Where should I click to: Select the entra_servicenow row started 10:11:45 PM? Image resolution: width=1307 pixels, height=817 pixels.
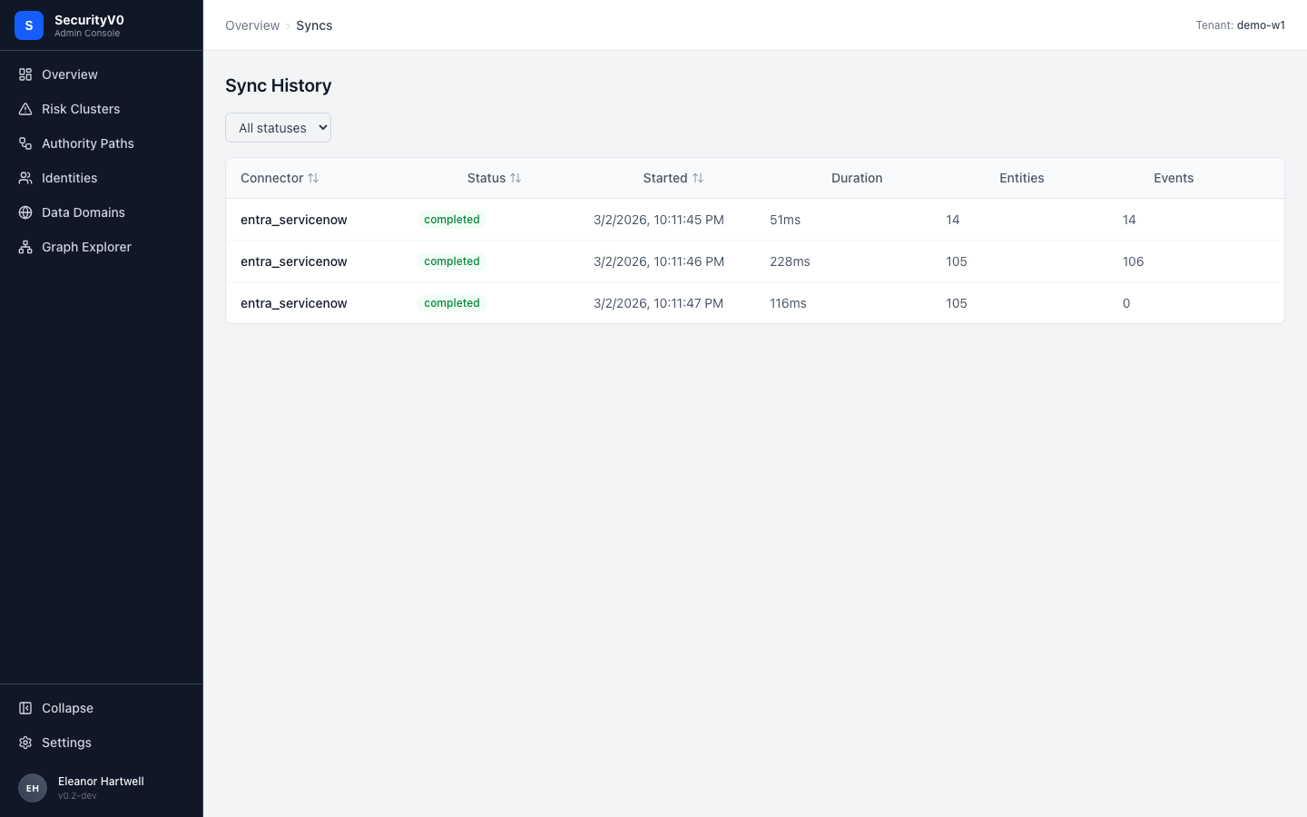(x=755, y=220)
